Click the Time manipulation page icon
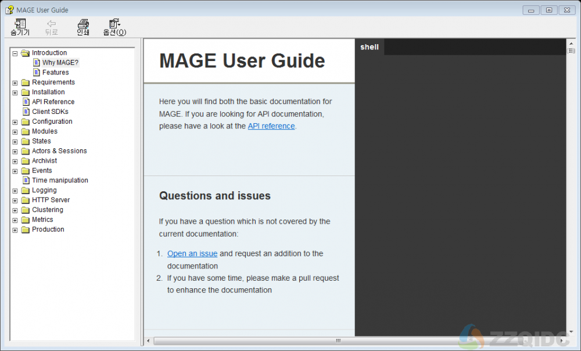Image resolution: width=581 pixels, height=351 pixels. [26, 181]
